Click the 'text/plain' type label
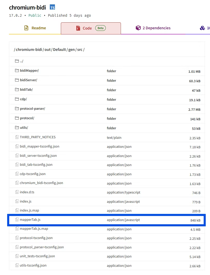Screen dimensions: 210x275 [x=114, y=138]
